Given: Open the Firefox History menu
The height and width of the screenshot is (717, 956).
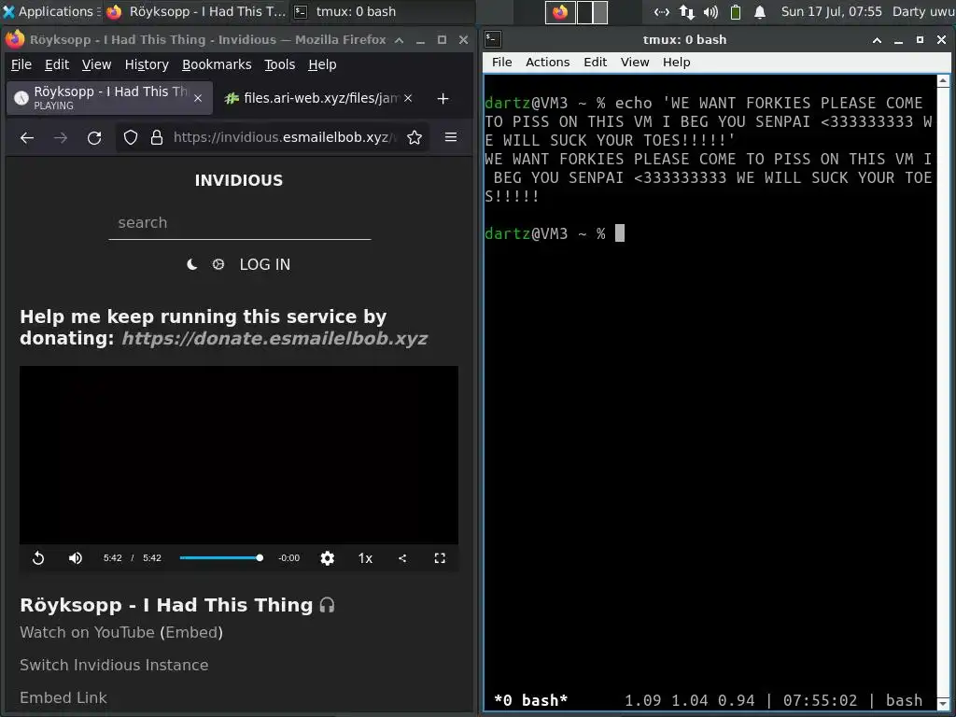Looking at the screenshot, I should (147, 64).
